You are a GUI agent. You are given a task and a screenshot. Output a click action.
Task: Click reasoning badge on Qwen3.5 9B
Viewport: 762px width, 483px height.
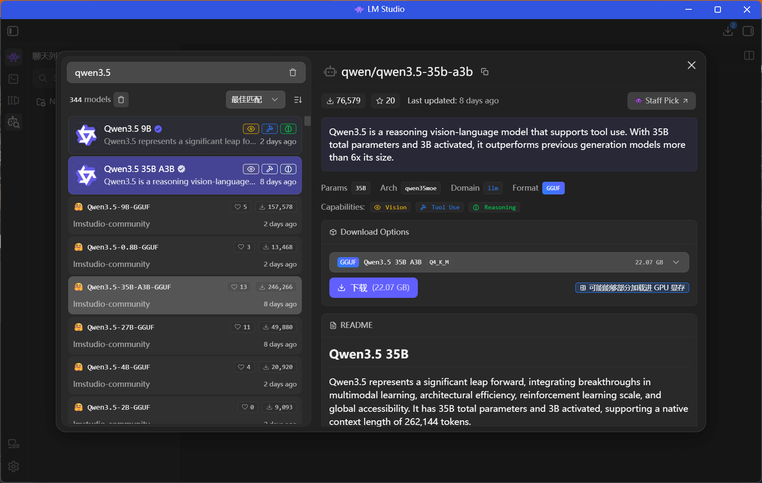[288, 129]
